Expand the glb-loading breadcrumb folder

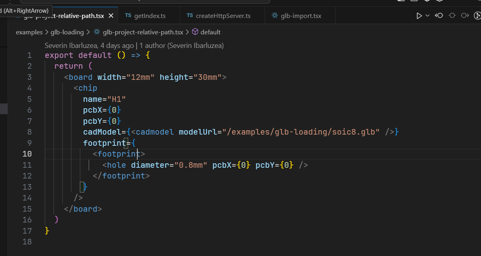(67, 32)
